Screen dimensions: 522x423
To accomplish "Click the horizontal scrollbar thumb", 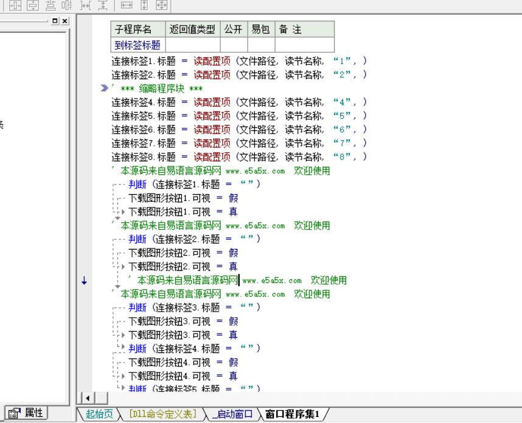I will tap(102, 398).
